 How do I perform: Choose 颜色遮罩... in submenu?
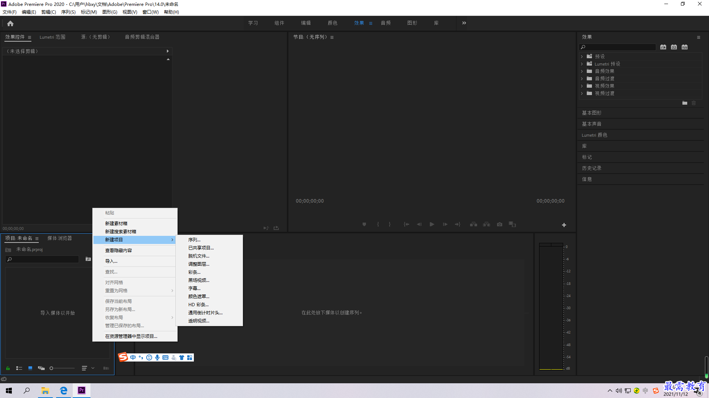(x=199, y=297)
